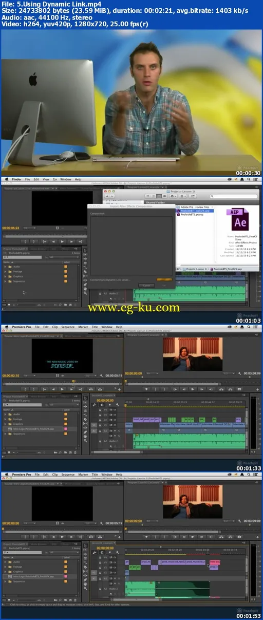Cancel the Import After Effects Composition dialog
263x620 pixels.
(146, 286)
